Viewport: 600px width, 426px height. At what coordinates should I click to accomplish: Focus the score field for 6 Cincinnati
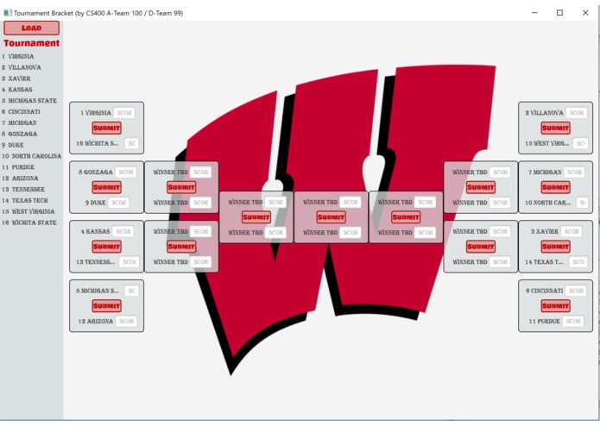[x=576, y=291]
